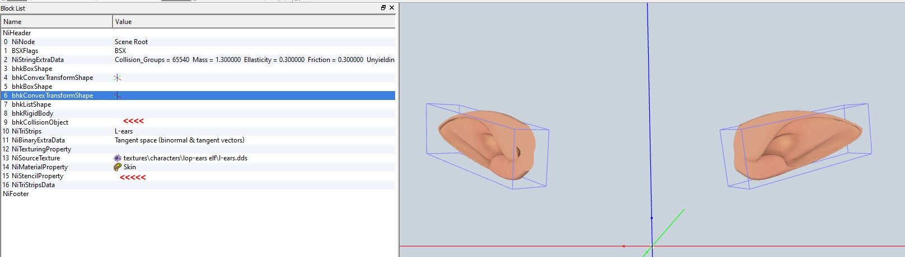Select the 13 NiSourceTexture row
The width and height of the screenshot is (905, 257).
(x=198, y=158)
